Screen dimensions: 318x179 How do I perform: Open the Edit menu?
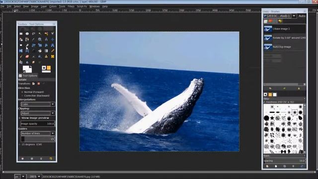click(9, 6)
